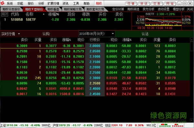Screen dimensions: 194x128
Task: Click put 买量 123 cell
Action: click(157, 46)
